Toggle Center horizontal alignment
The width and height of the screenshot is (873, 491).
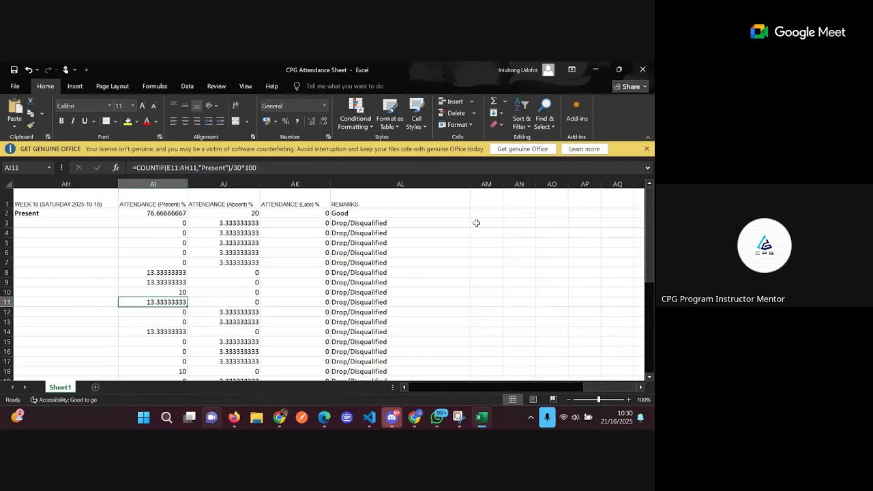(185, 121)
